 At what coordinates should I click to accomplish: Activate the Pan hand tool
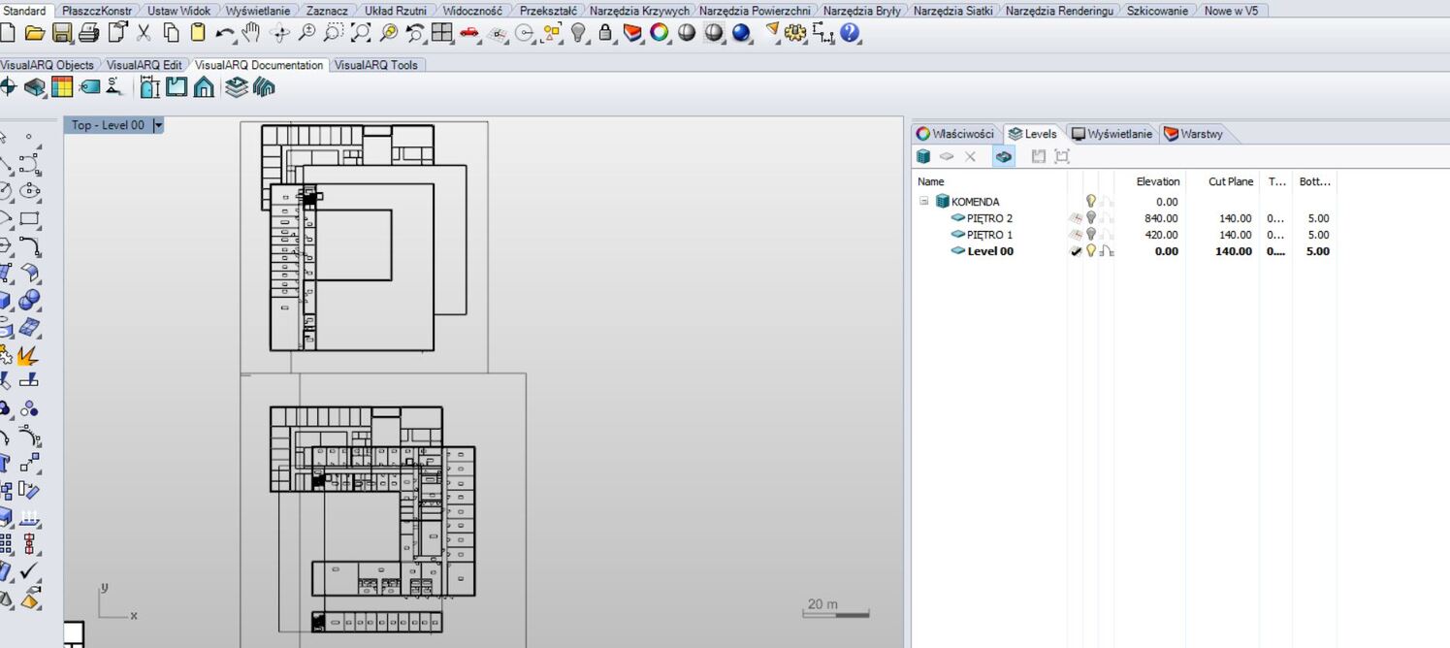tap(252, 33)
